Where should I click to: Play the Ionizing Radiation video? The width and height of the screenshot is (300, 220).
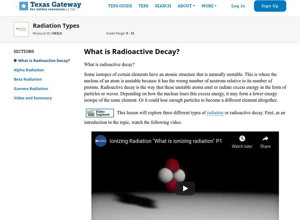tap(185, 189)
